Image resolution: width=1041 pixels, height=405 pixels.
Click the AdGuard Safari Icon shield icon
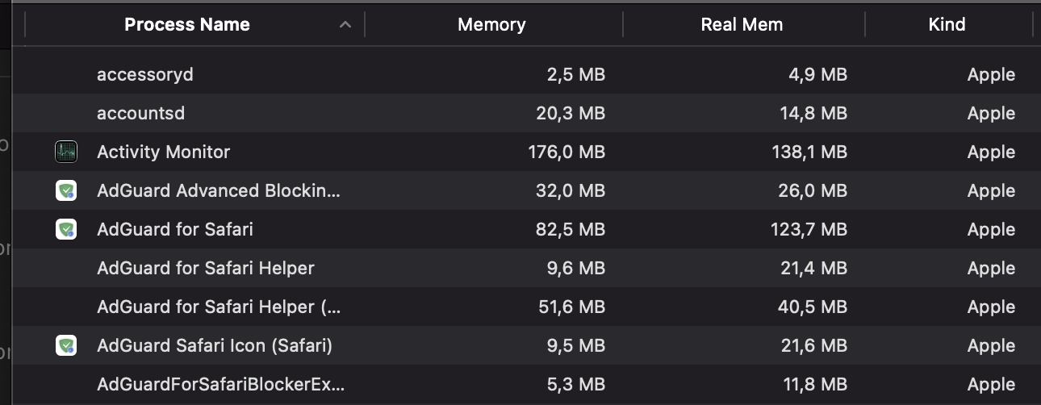[65, 346]
